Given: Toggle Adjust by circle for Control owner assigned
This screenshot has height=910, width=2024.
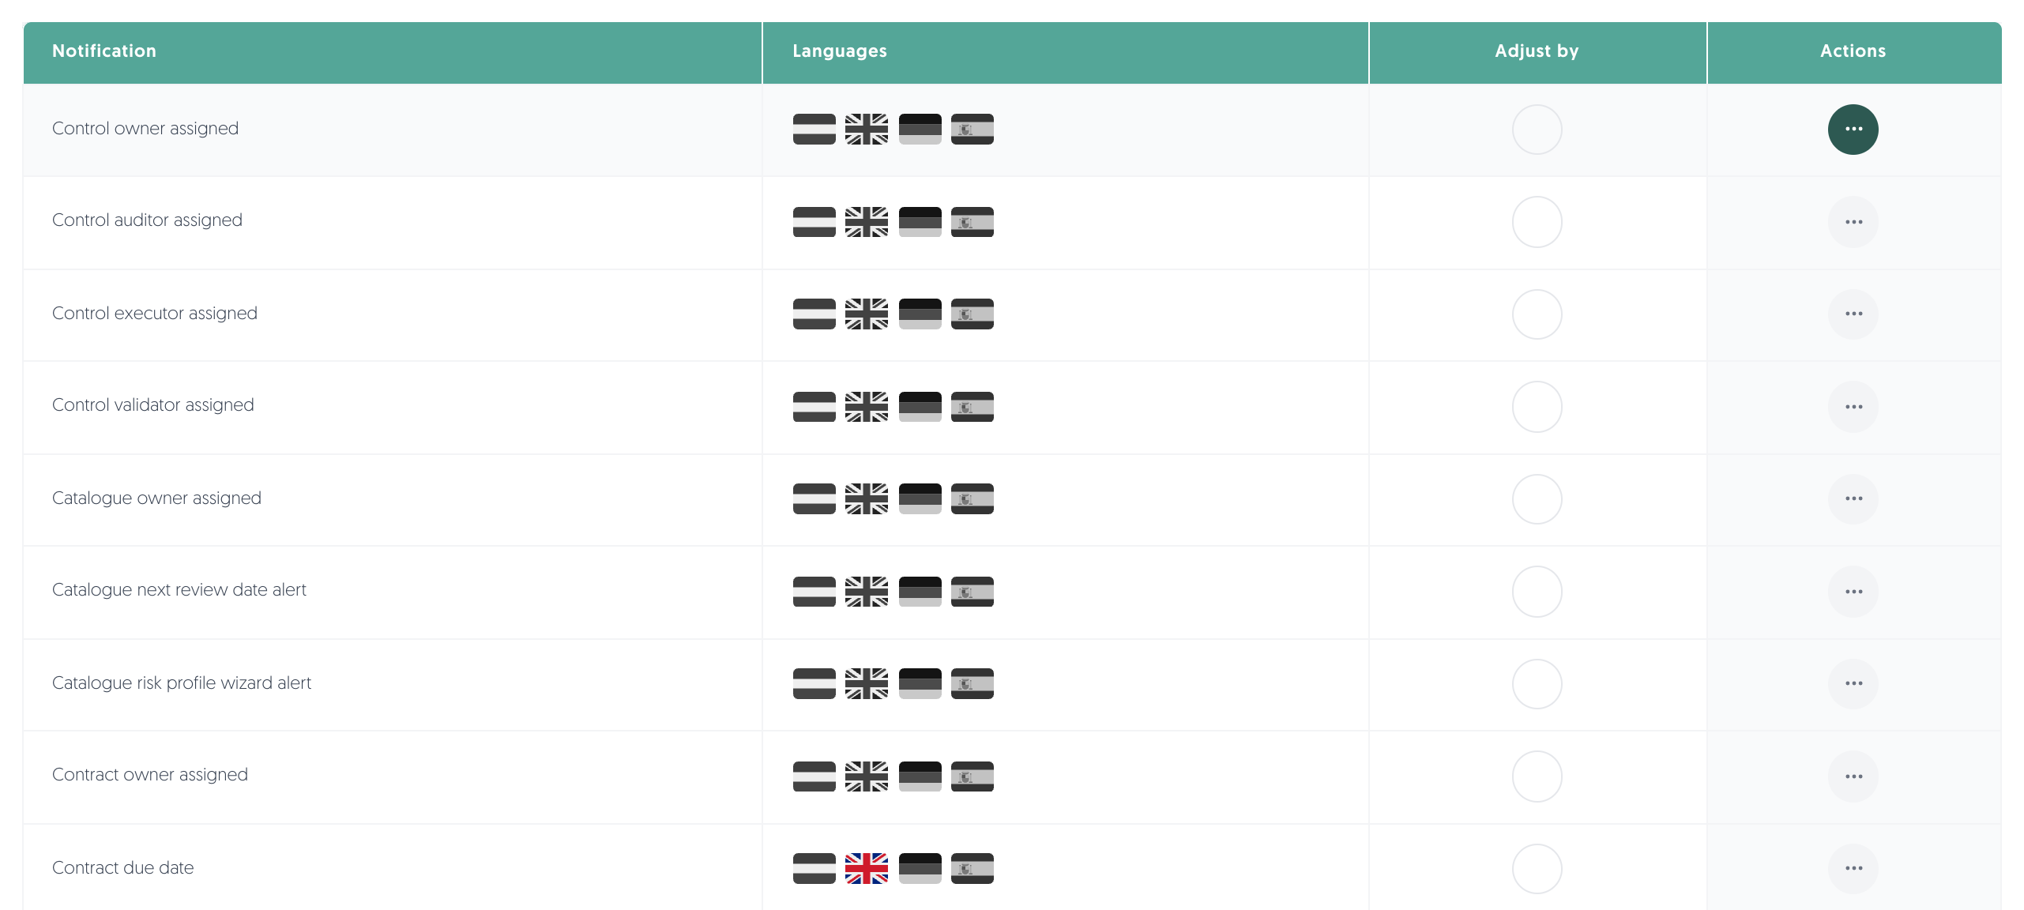Looking at the screenshot, I should point(1537,129).
